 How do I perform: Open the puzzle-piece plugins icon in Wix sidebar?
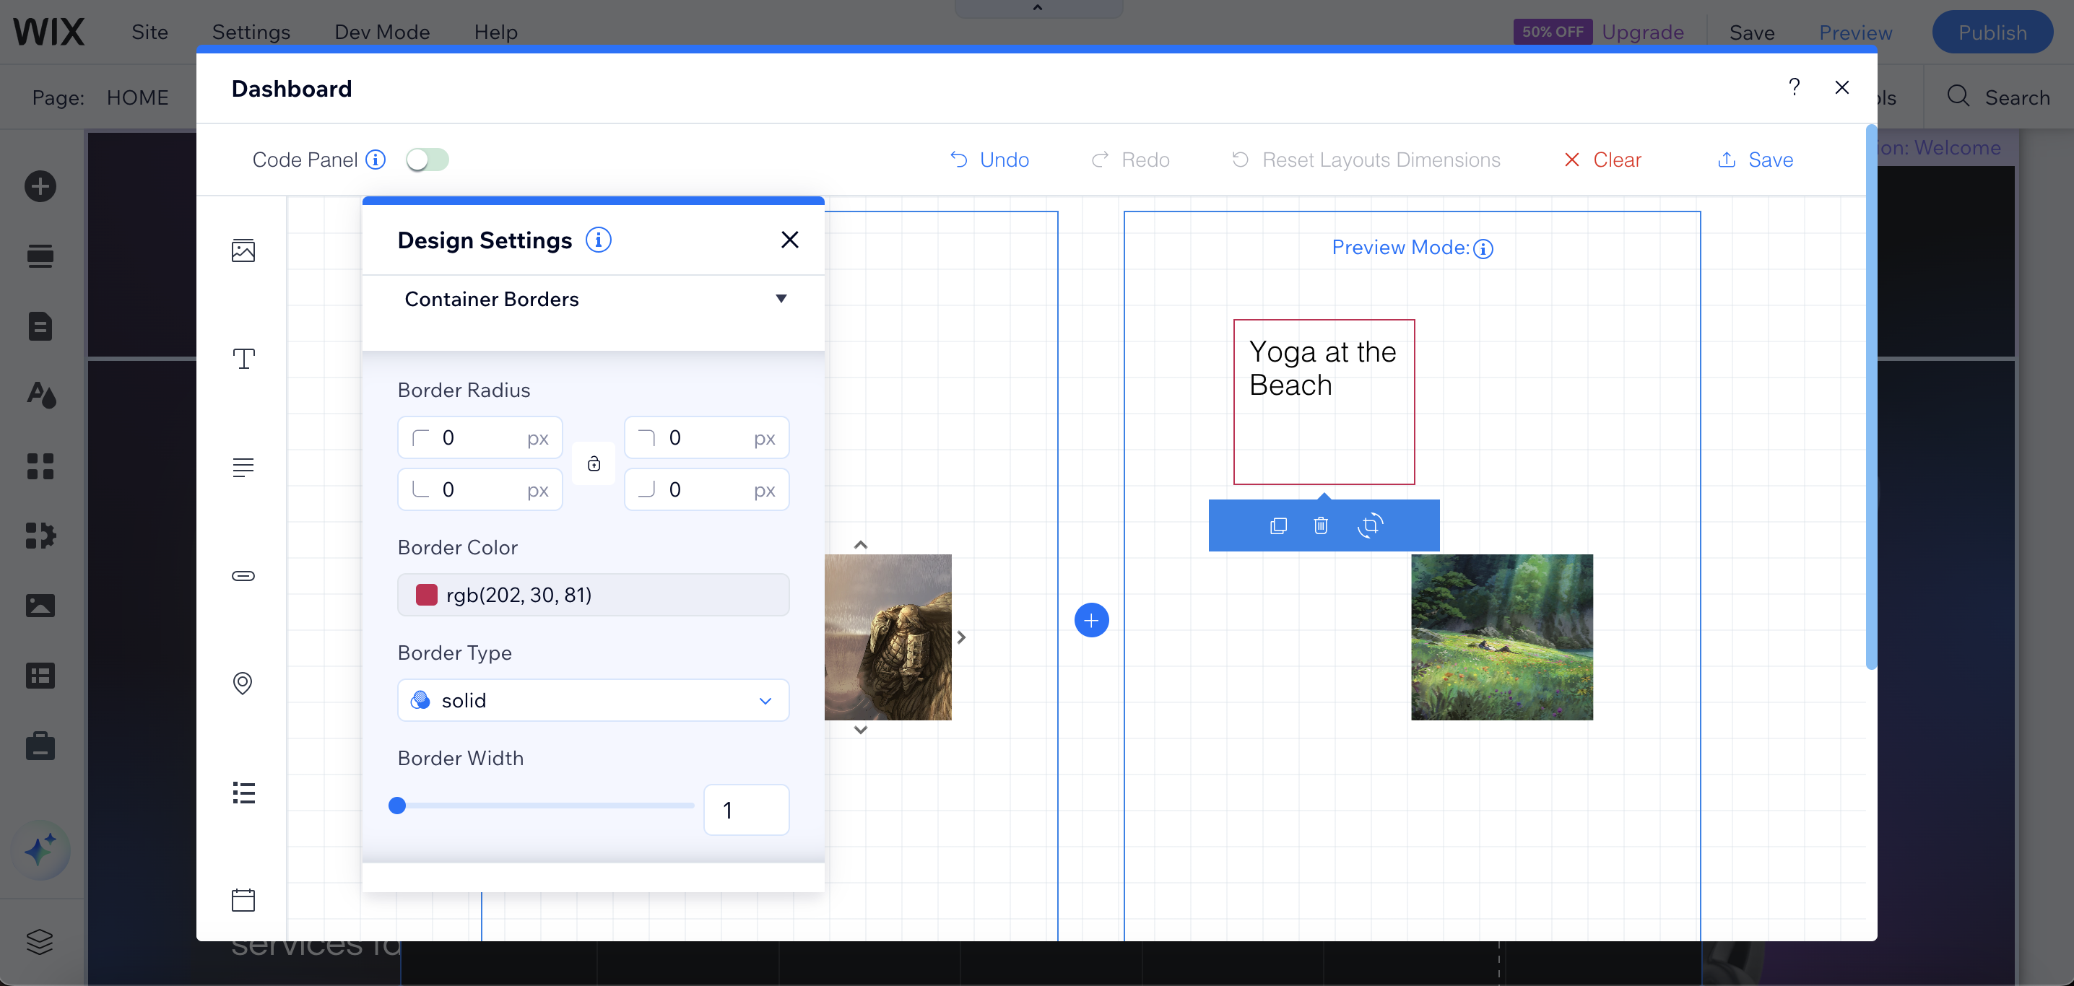(x=40, y=536)
